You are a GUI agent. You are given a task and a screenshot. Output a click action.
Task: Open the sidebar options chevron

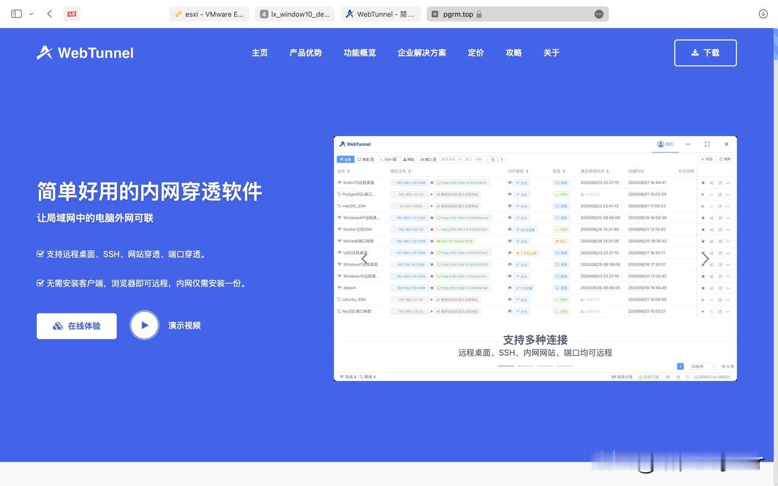(x=31, y=14)
